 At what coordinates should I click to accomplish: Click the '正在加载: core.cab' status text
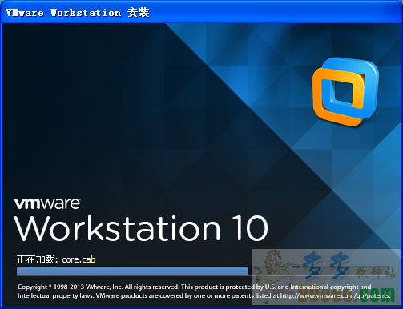(56, 259)
